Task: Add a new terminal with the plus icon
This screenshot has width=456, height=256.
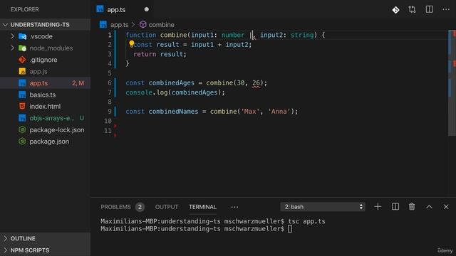Action: point(378,207)
